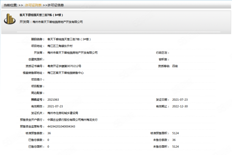Click the 容积率 label
232x155 pixels.
[x=164, y=59]
